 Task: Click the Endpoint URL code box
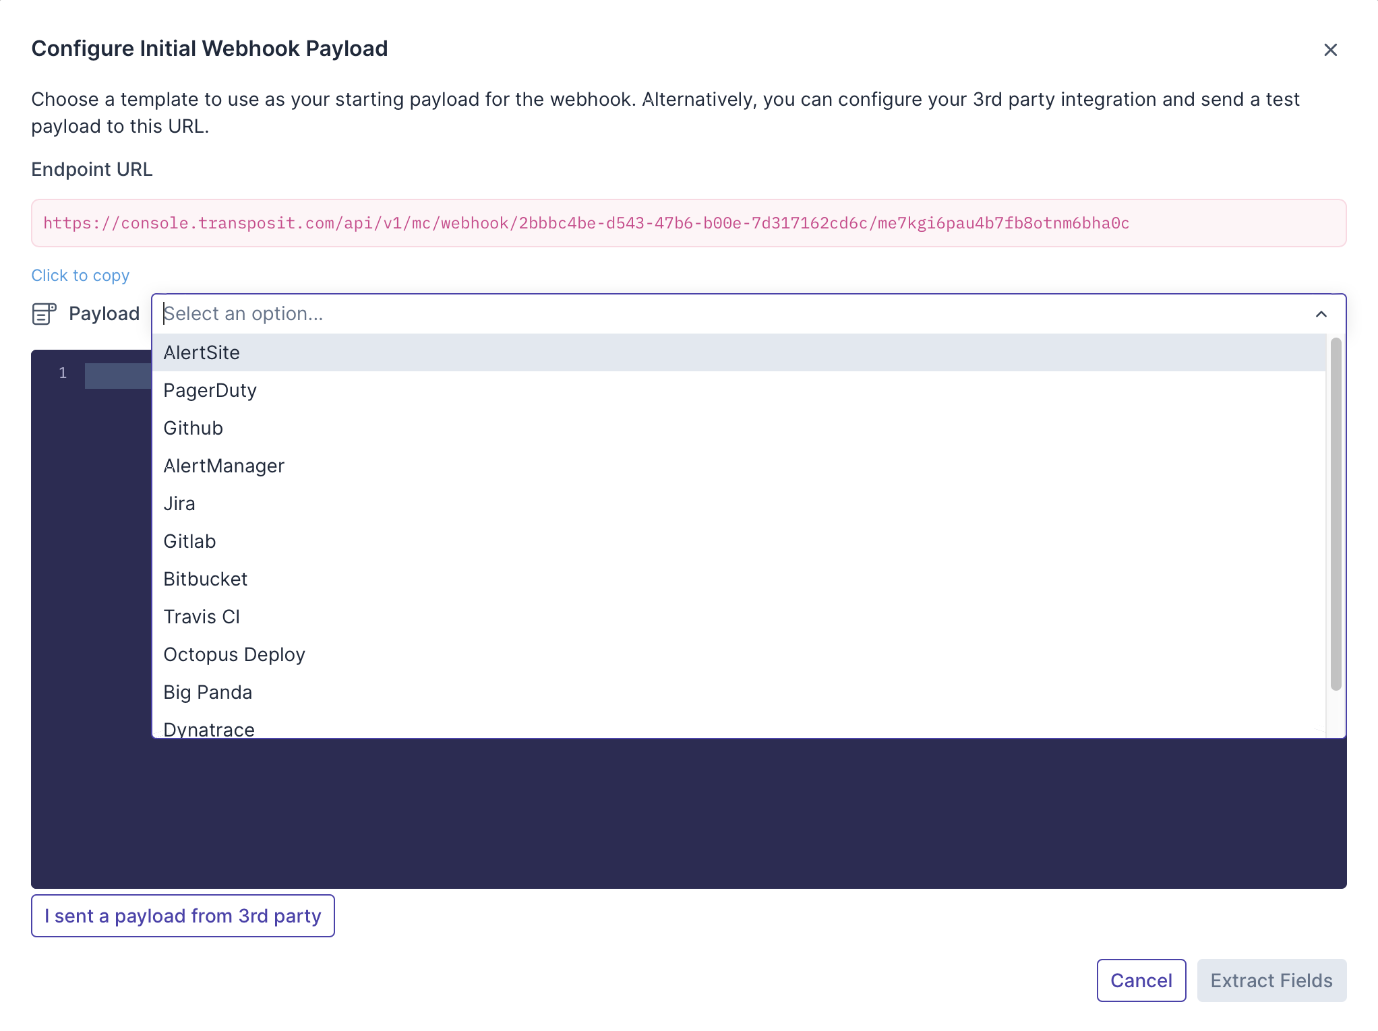click(x=688, y=223)
